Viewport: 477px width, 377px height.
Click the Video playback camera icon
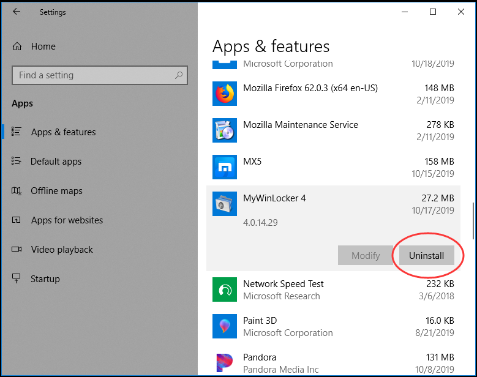click(17, 249)
